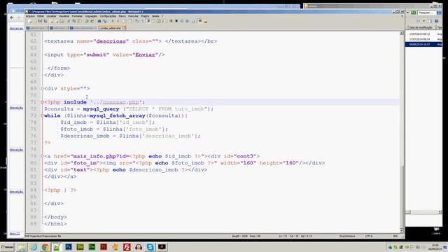
Task: Toggle the show all characters icon
Action: tap(142, 21)
